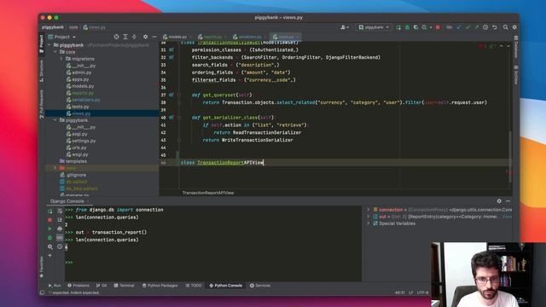This screenshot has height=307, width=546.
Task: Run piggybank with coverage
Action: (x=415, y=27)
